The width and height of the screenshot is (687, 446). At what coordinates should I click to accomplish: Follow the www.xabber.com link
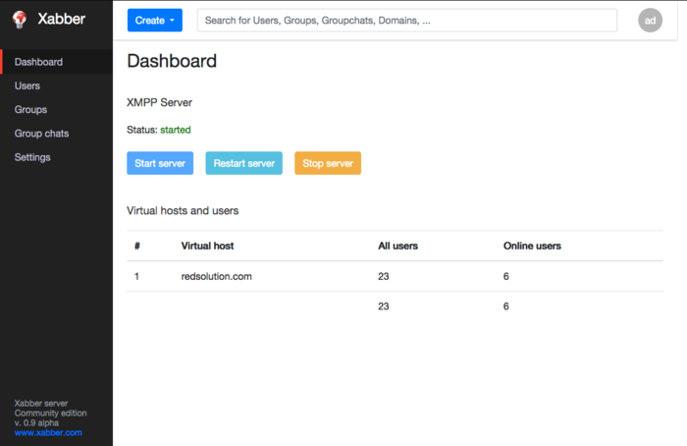48,433
